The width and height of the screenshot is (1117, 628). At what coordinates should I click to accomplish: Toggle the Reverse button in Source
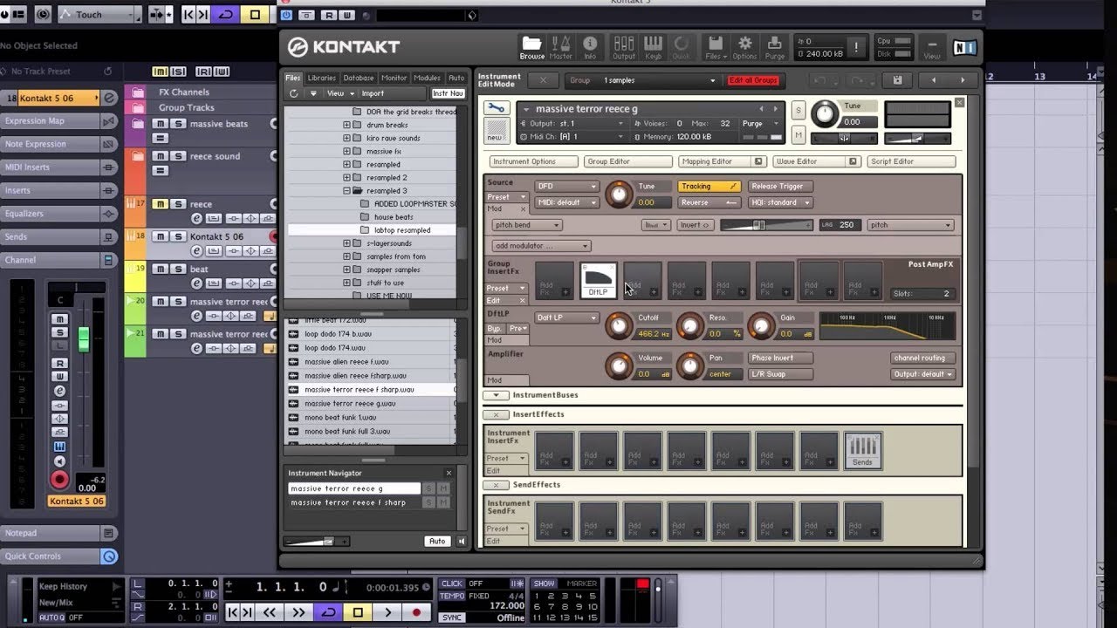point(709,202)
